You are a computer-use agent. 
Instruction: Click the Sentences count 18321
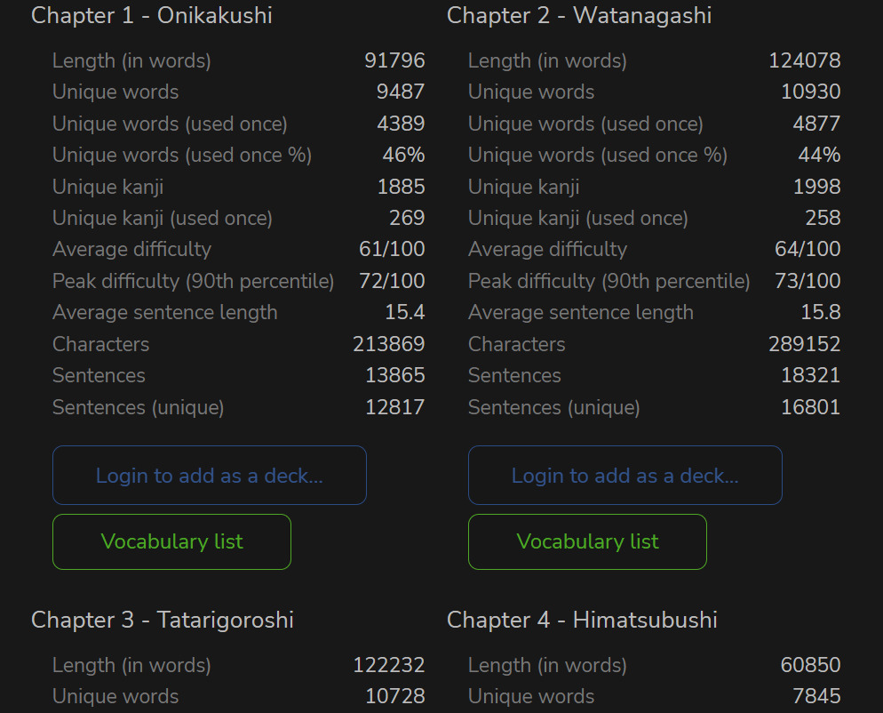click(810, 375)
